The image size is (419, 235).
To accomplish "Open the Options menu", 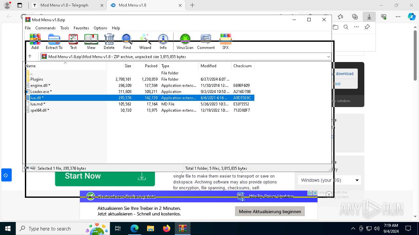I will 100,28.
